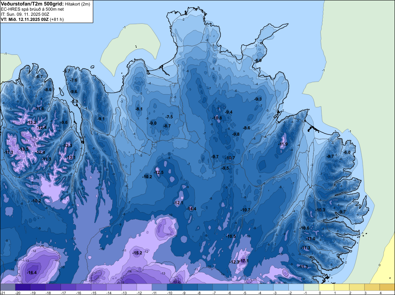Select the -9.8 temperature label
Screen dimensions: 395x295
pos(235,134)
